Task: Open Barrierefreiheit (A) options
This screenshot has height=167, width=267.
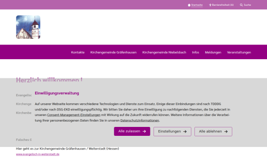Action: click(x=223, y=5)
